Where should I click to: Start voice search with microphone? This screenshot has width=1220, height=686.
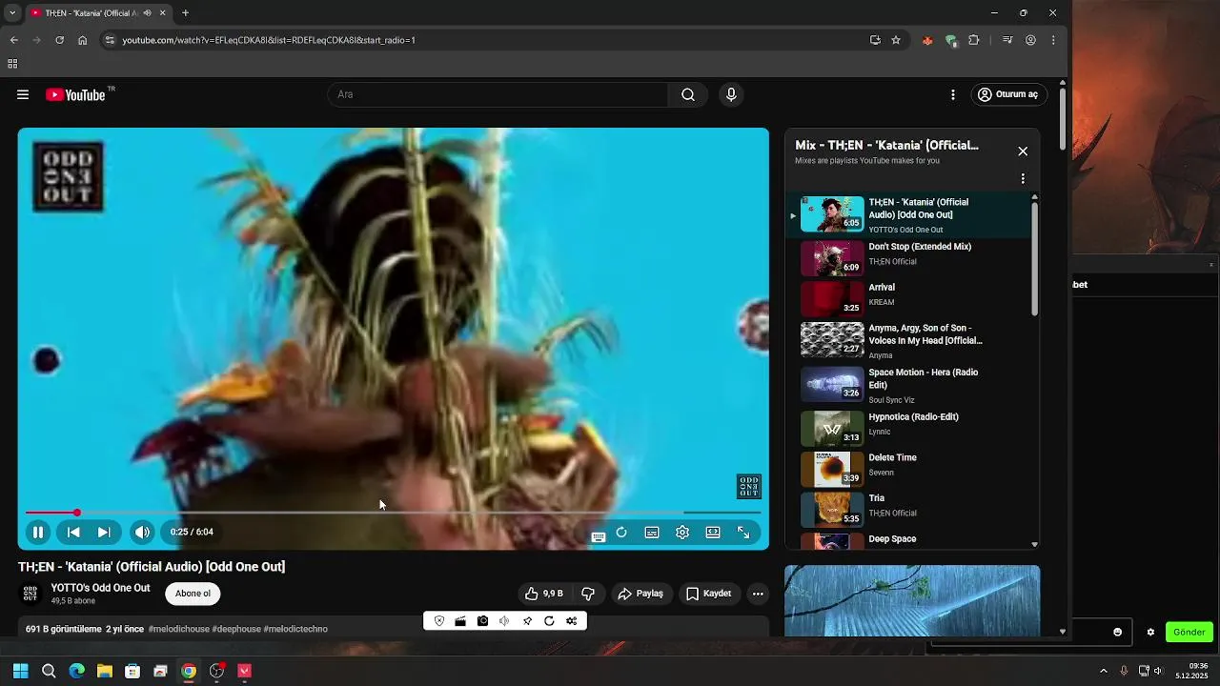tap(731, 94)
